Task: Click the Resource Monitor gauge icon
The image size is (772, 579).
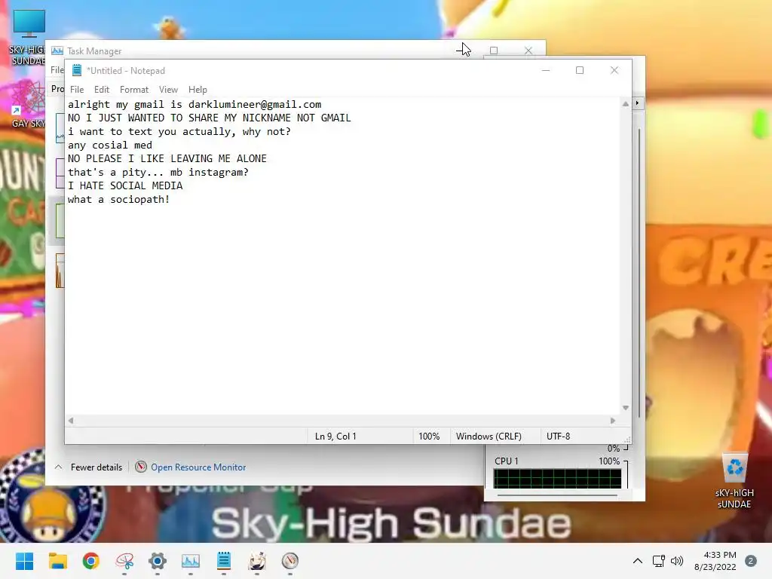Action: click(141, 467)
